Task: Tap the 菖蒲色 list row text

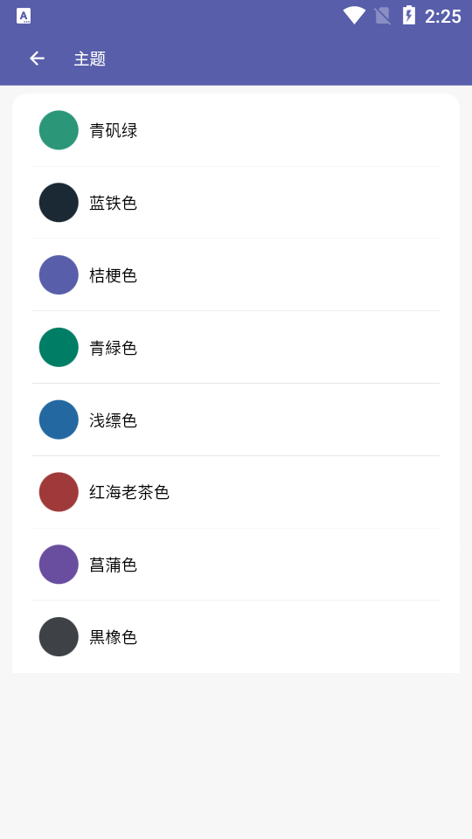Action: pyautogui.click(x=114, y=565)
